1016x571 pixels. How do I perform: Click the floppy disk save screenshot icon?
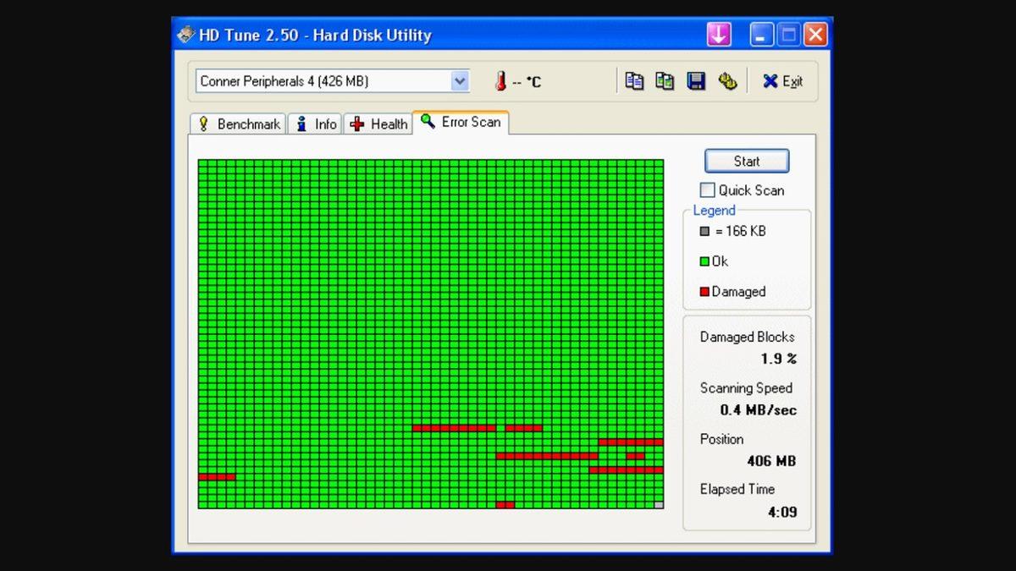pos(696,81)
